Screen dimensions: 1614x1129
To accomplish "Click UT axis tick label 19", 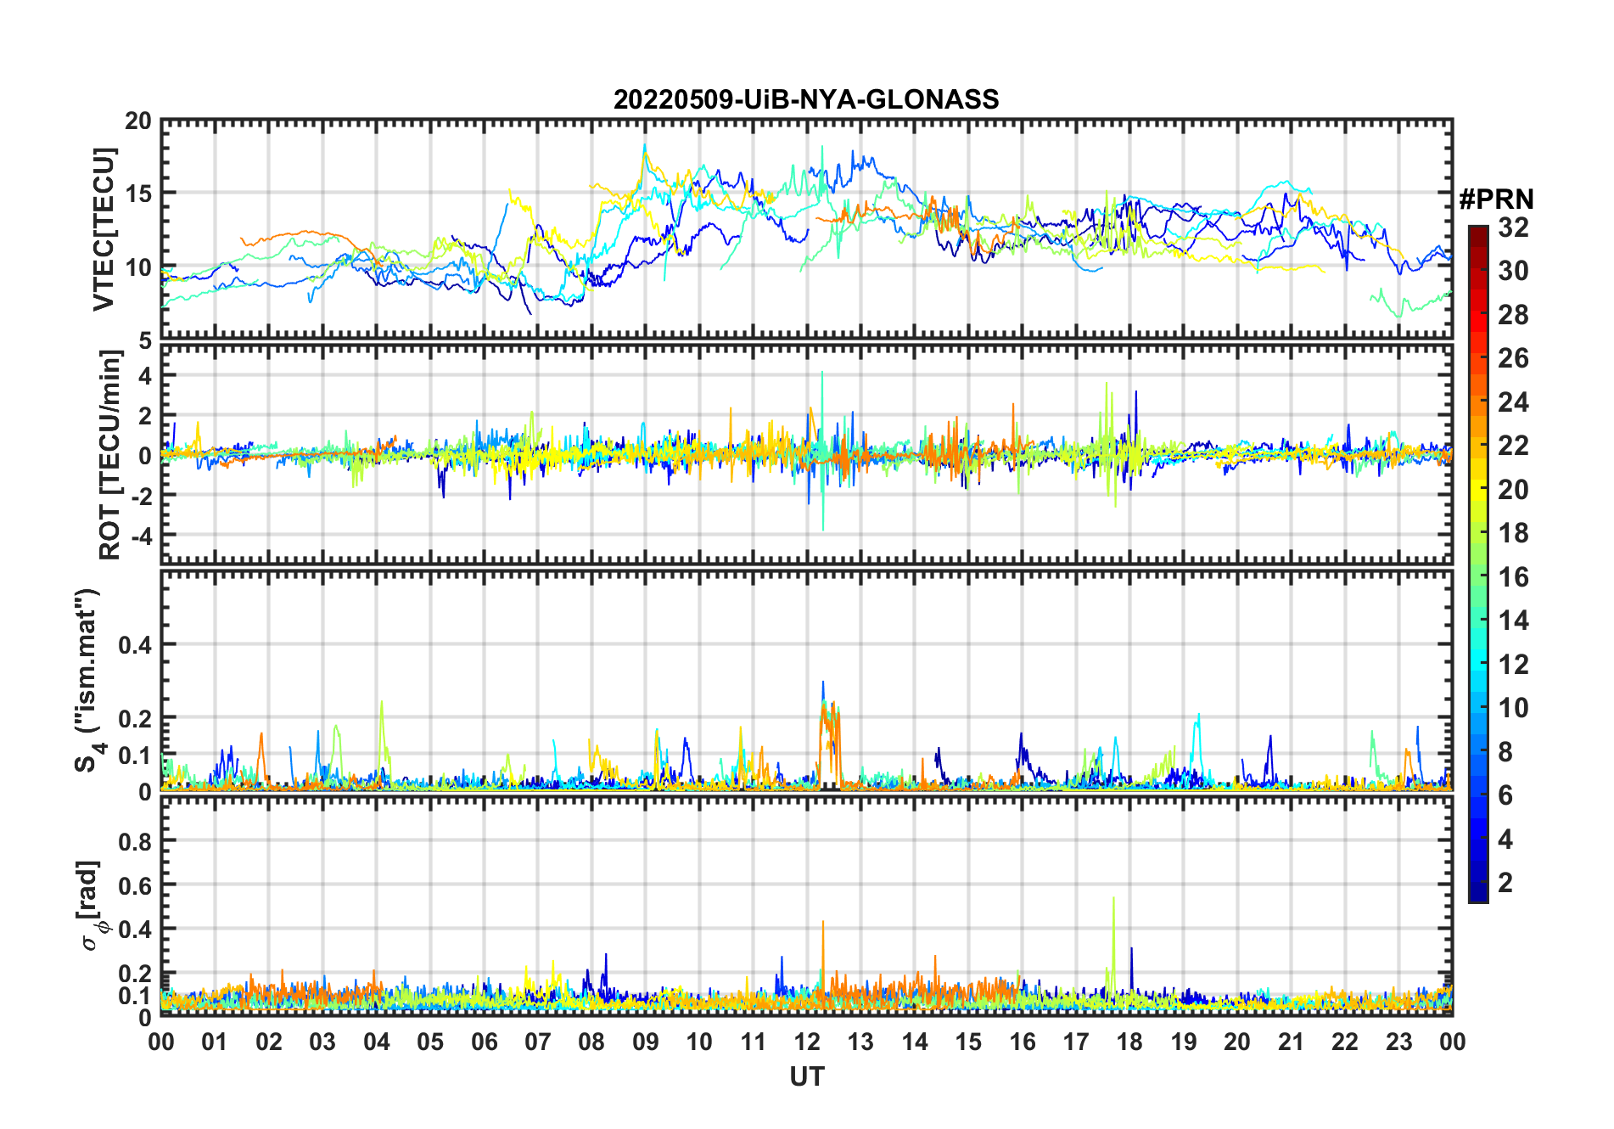I will pos(1184,1042).
